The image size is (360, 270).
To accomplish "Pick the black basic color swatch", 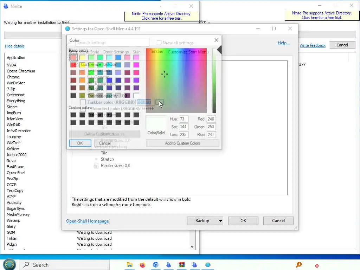I will (73, 95).
